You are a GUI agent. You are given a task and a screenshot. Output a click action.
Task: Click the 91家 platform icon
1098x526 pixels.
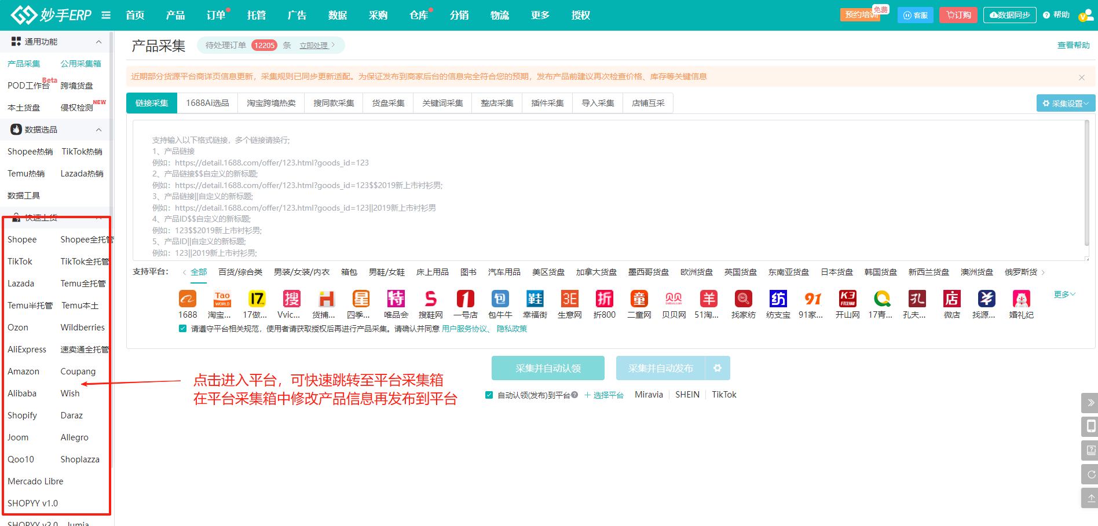coord(813,299)
